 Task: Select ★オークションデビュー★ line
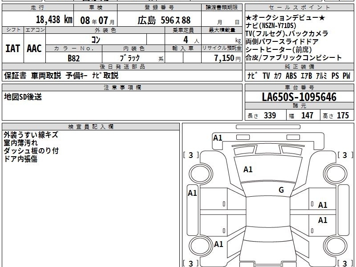click(285, 17)
